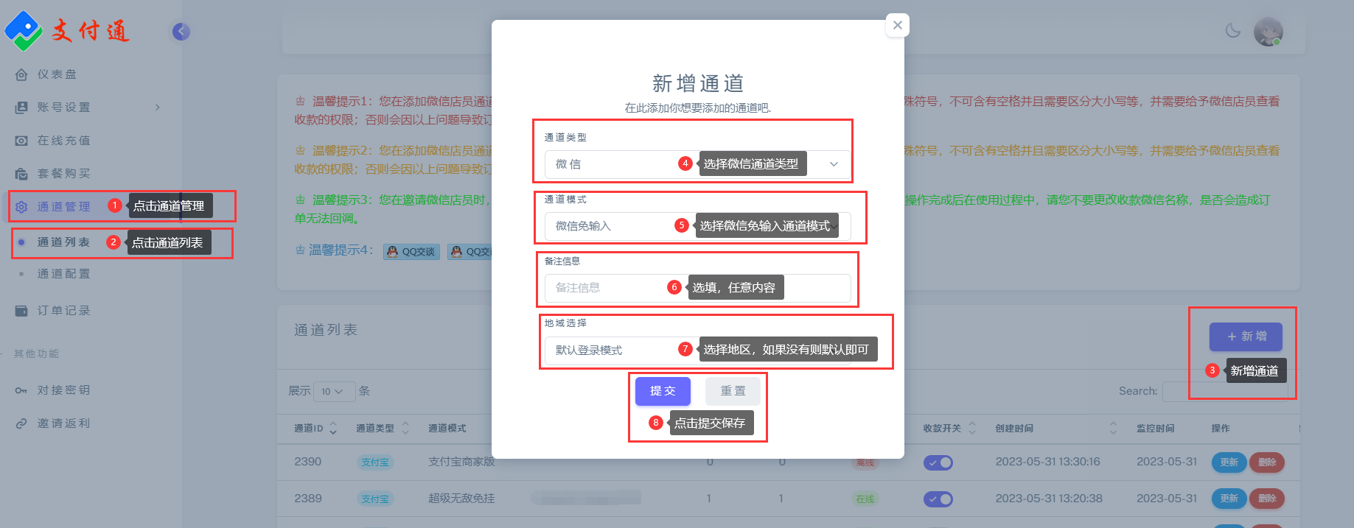Click the 备注信息 input field
1354x528 pixels.
[604, 288]
